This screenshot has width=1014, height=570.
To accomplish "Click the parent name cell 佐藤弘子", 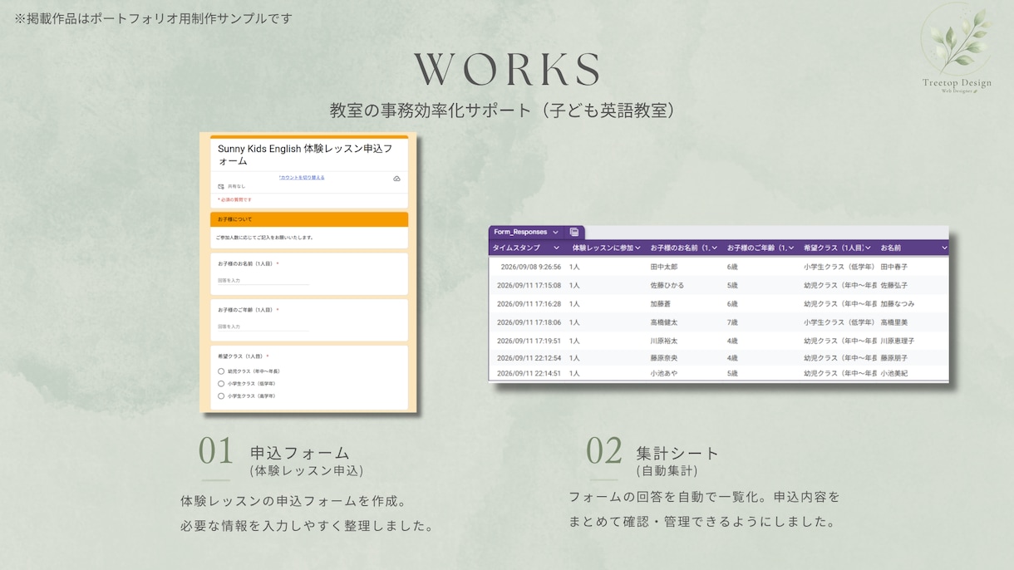I will point(894,285).
